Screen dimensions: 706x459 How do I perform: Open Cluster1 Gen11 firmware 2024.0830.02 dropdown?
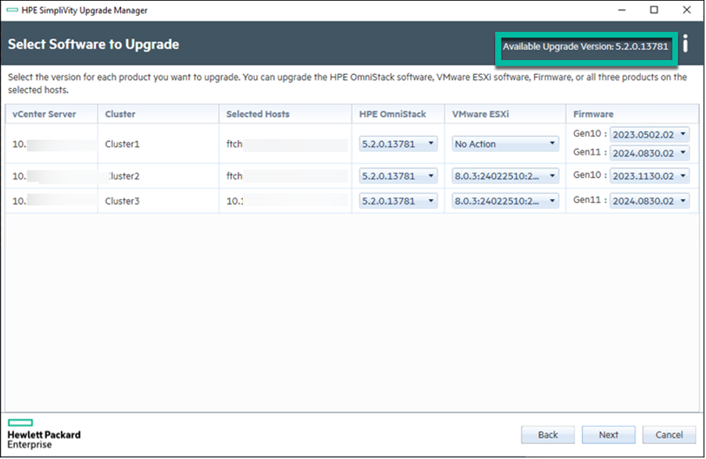649,153
